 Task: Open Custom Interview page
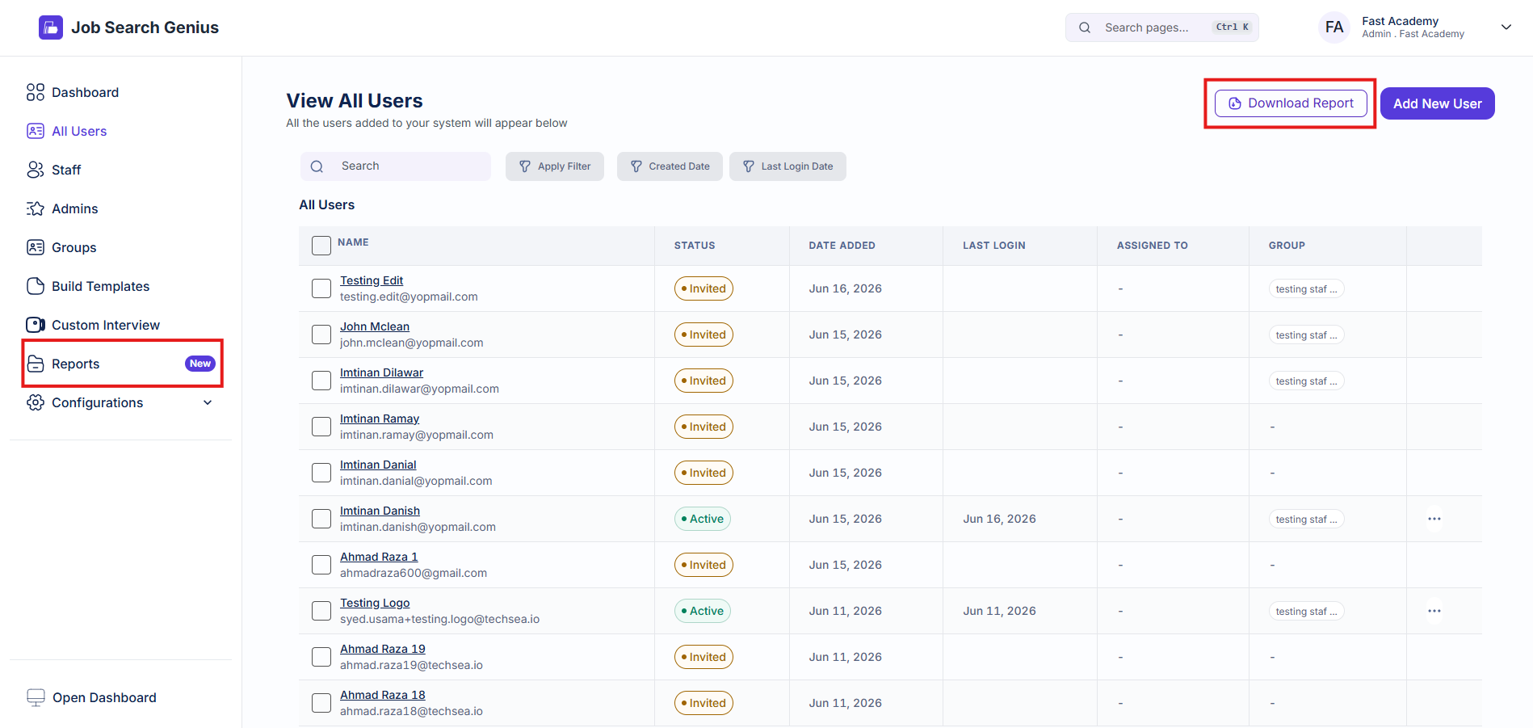tap(106, 325)
